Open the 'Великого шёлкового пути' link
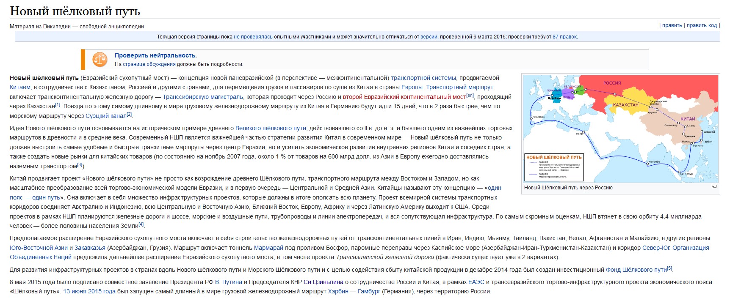Screen dimensions: 730x298 pos(271,128)
